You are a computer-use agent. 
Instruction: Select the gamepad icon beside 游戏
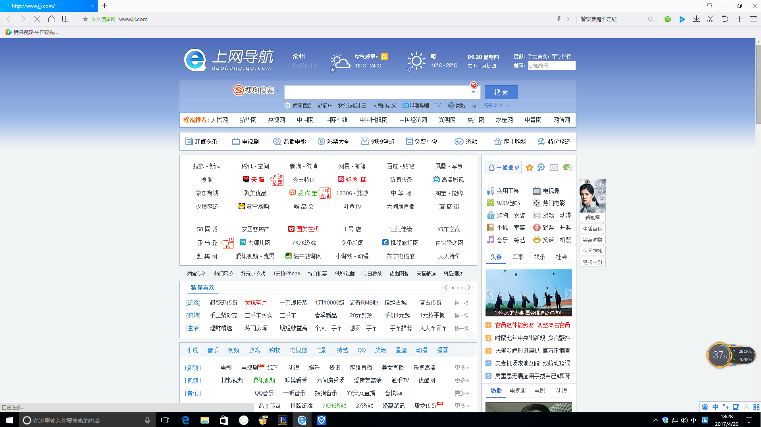(536, 215)
